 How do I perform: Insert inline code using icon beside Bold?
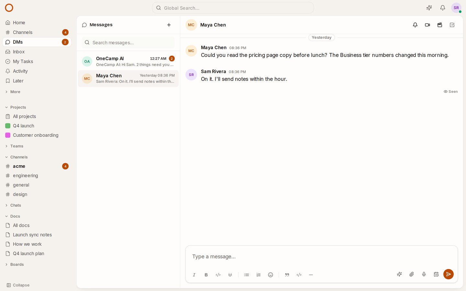(218, 275)
